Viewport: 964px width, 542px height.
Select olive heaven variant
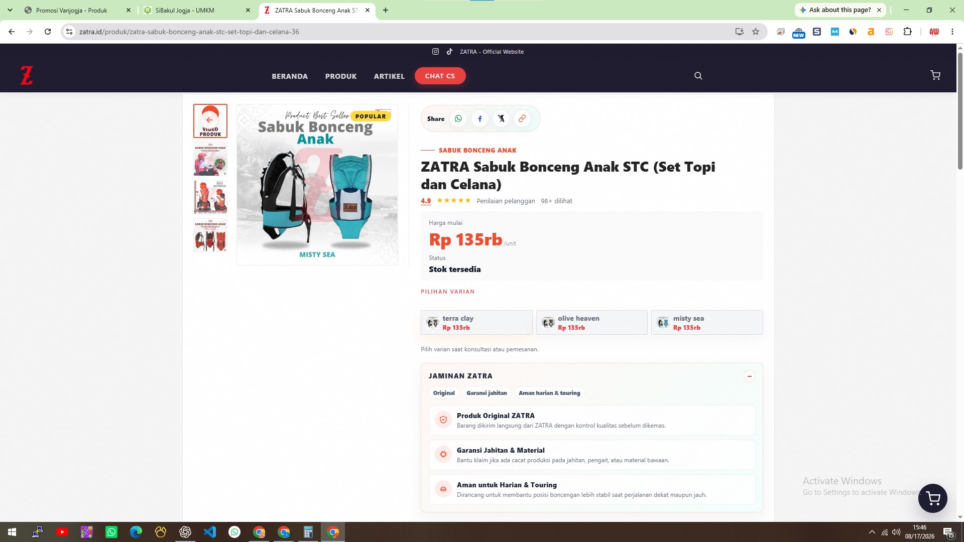pos(591,323)
